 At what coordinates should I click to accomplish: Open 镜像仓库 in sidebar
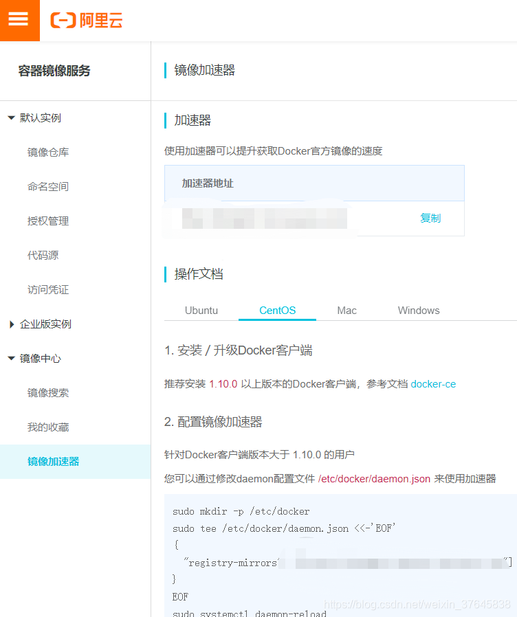tap(48, 153)
